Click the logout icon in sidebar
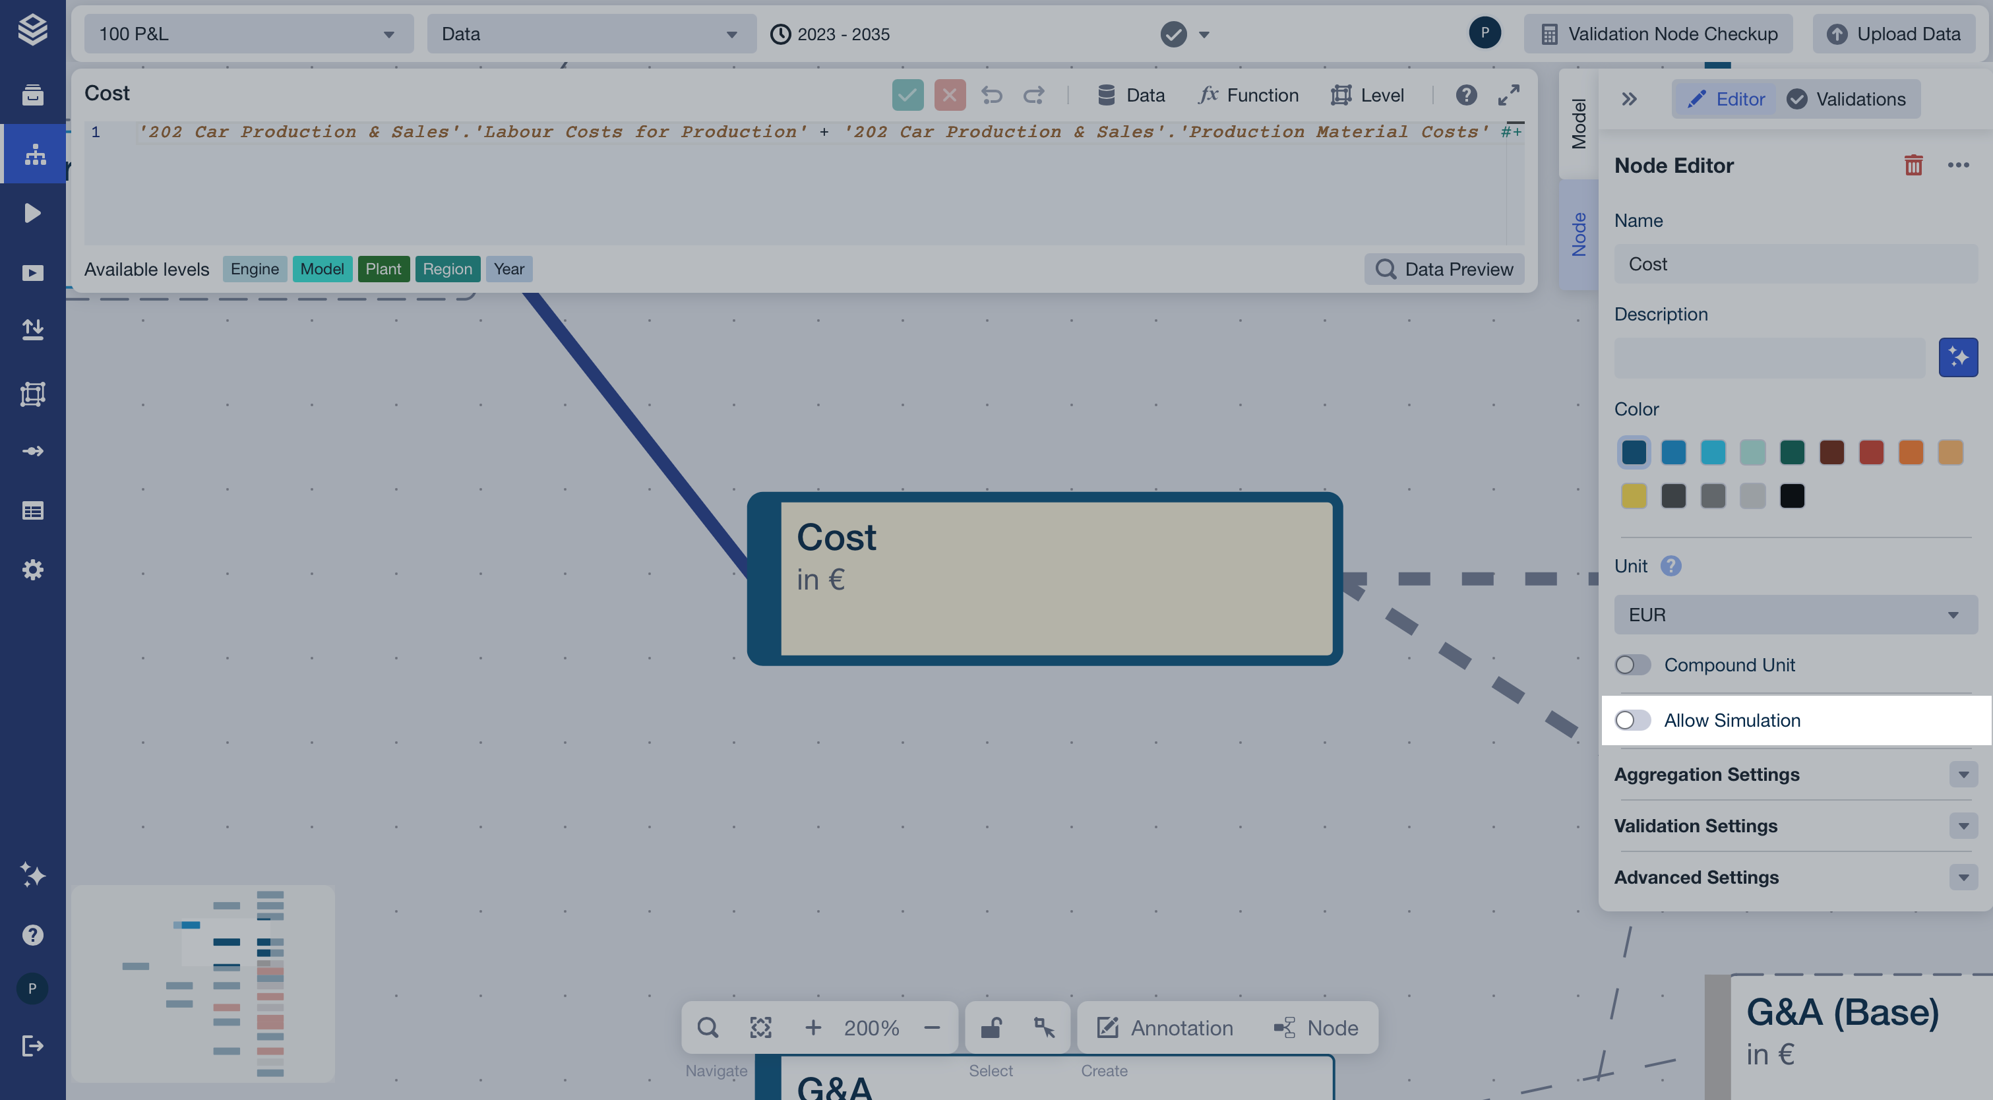Image resolution: width=1993 pixels, height=1100 pixels. (32, 1046)
